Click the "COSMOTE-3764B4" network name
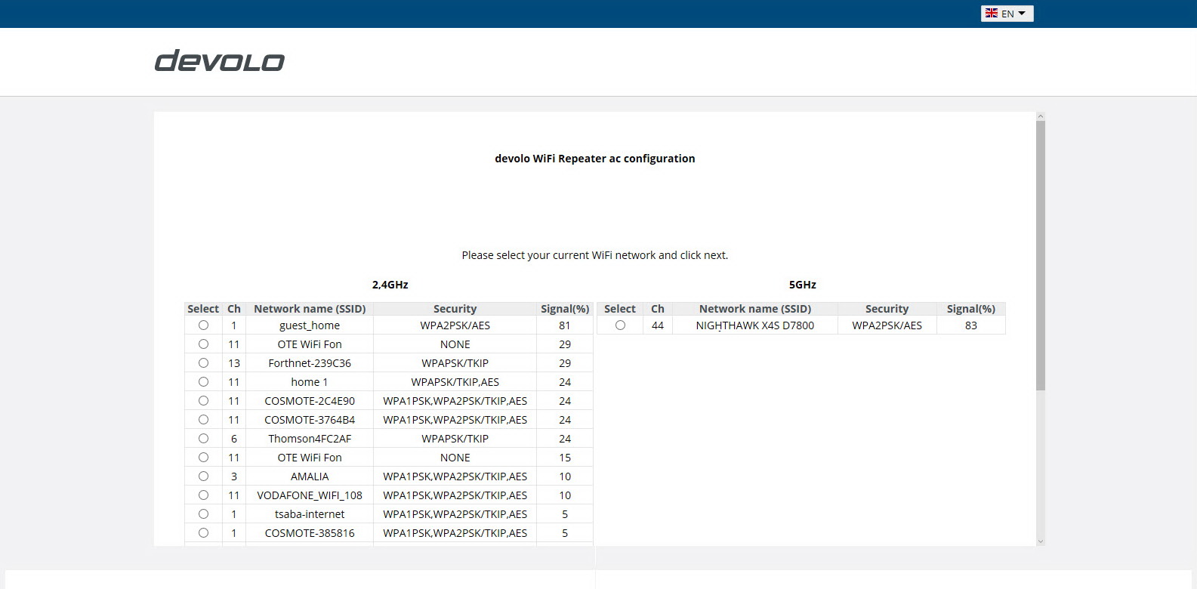The height and width of the screenshot is (589, 1197). pos(310,420)
